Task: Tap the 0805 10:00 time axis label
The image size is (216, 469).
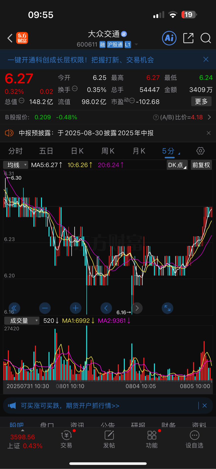Action: coord(195,386)
